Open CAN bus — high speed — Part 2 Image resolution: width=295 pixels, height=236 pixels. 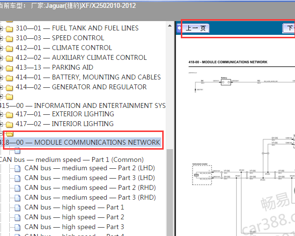click(74, 217)
